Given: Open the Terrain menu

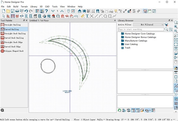Looking at the screenshot, I should tap(24, 6).
